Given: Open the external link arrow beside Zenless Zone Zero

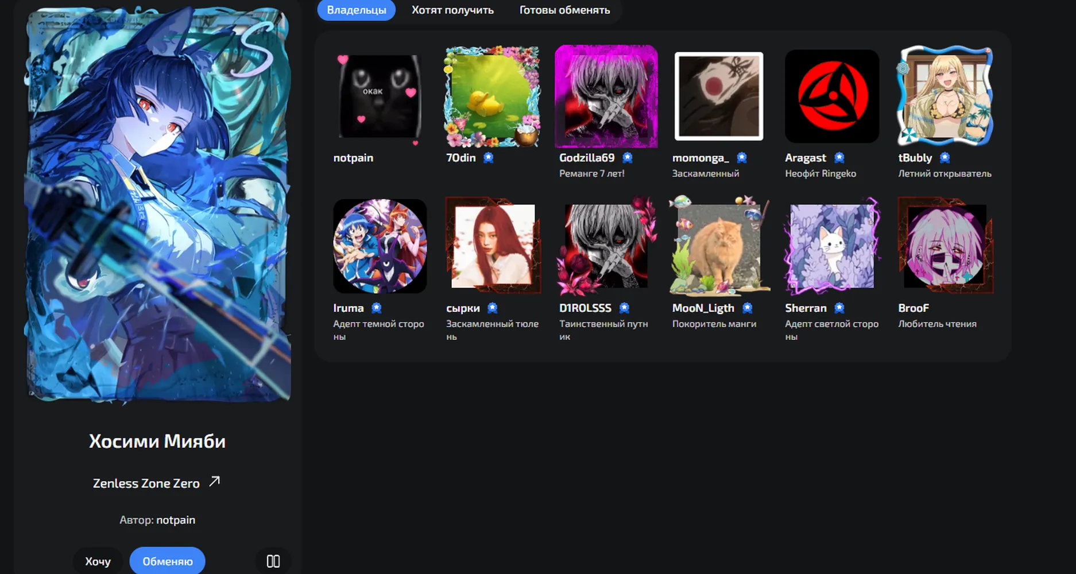Looking at the screenshot, I should point(214,482).
